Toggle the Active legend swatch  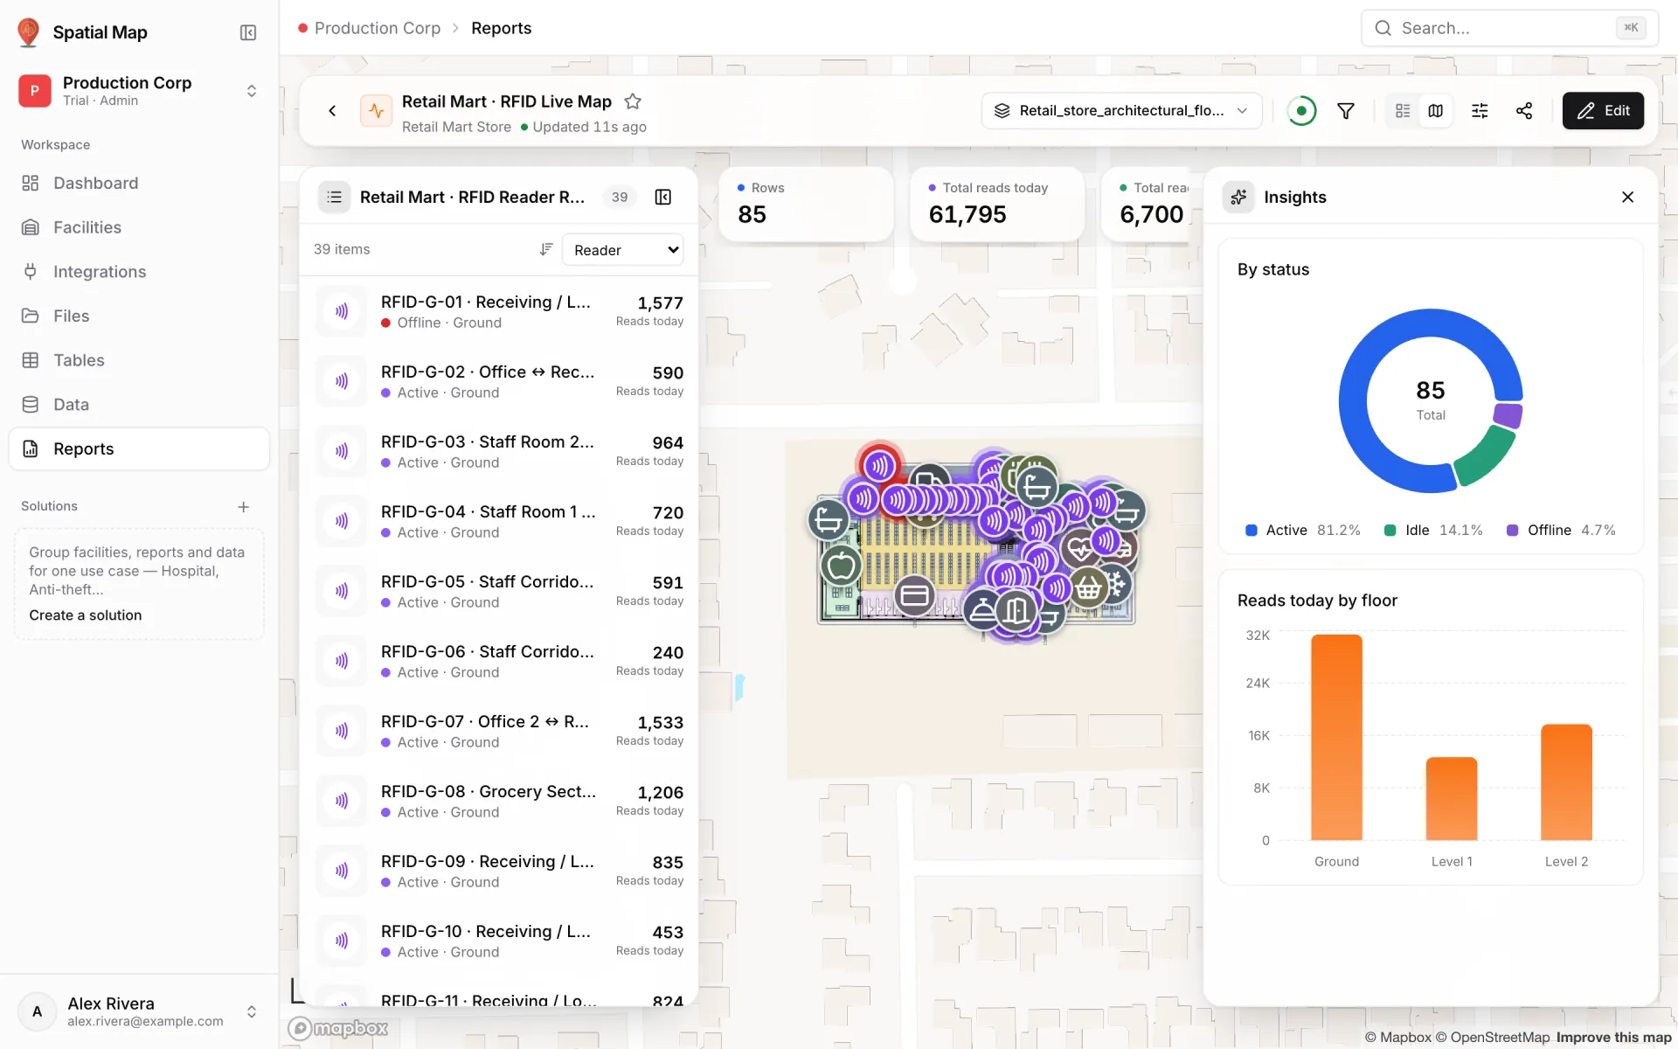(x=1252, y=531)
